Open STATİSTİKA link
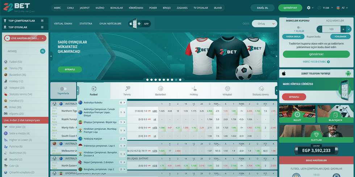Screen dimensions: 355x177 tap(86, 23)
